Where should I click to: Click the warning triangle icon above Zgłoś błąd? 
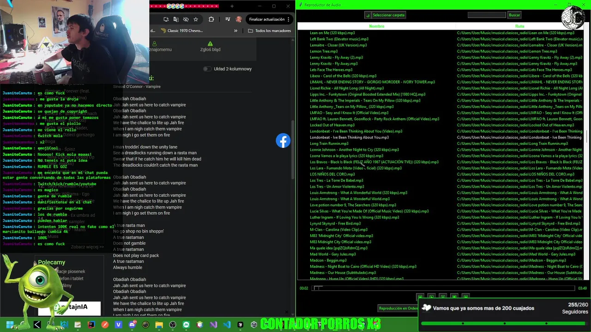pos(210,43)
